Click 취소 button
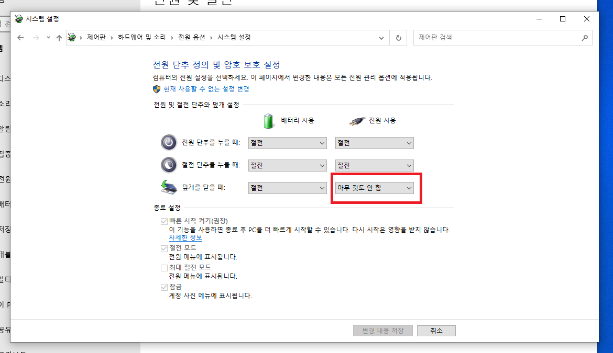Viewport: 613px width, 353px height. click(436, 331)
